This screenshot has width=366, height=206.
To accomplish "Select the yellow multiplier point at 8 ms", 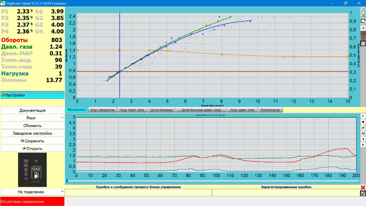I will click(222, 54).
